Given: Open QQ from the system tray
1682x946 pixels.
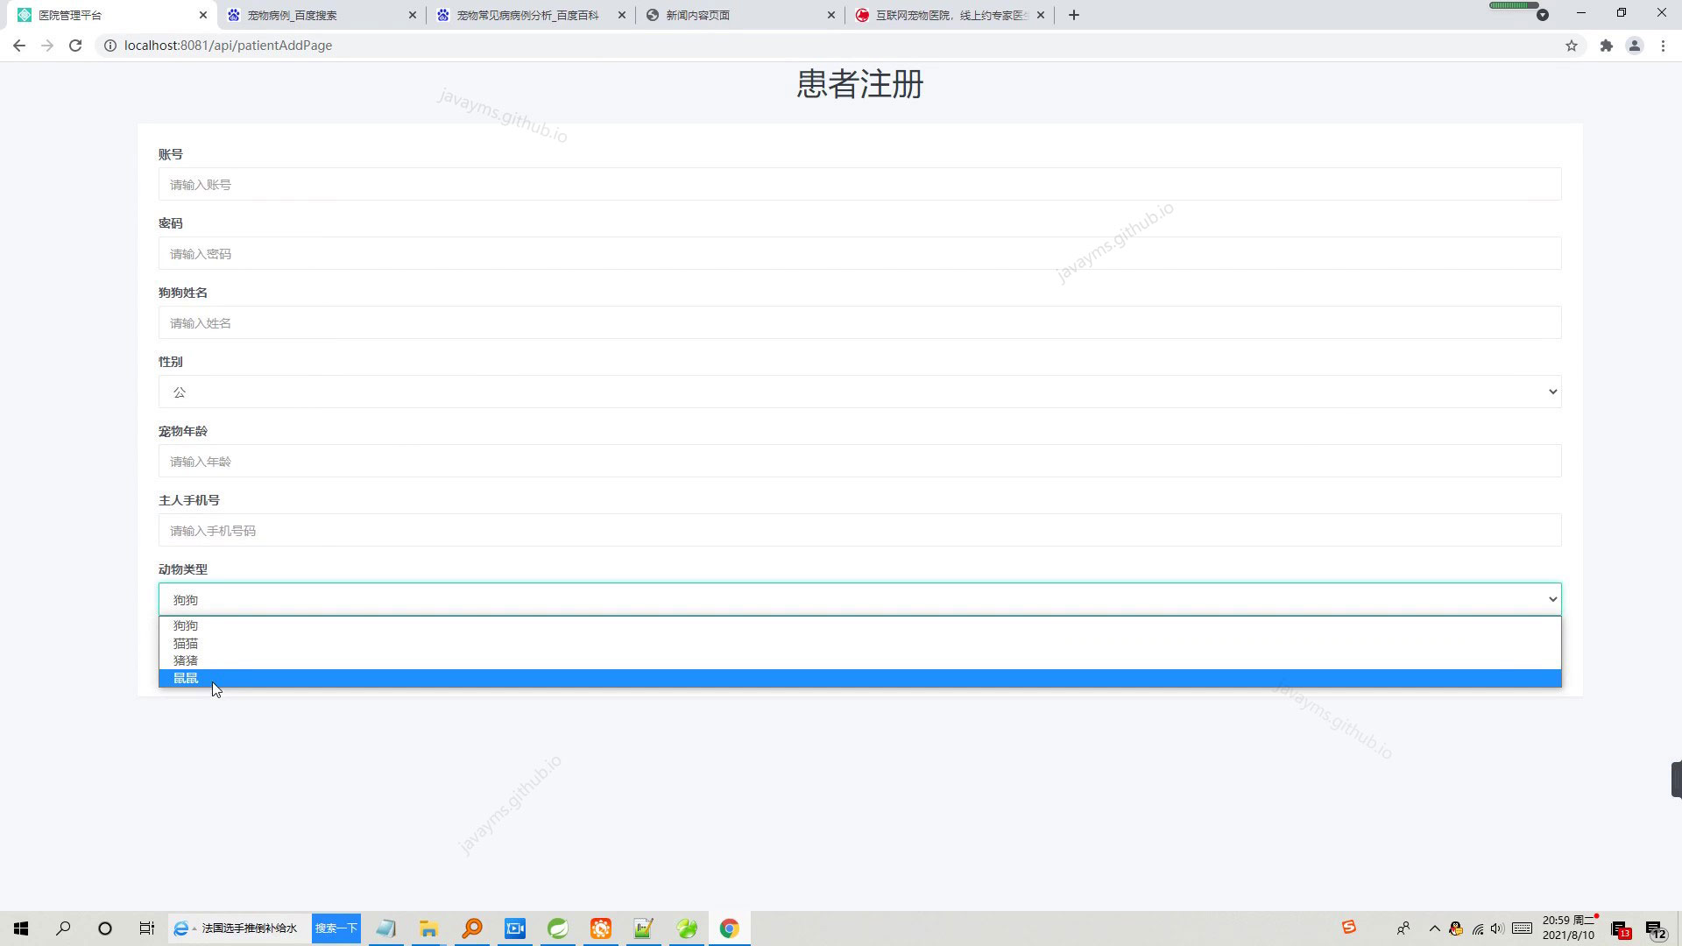Looking at the screenshot, I should pos(1454,928).
